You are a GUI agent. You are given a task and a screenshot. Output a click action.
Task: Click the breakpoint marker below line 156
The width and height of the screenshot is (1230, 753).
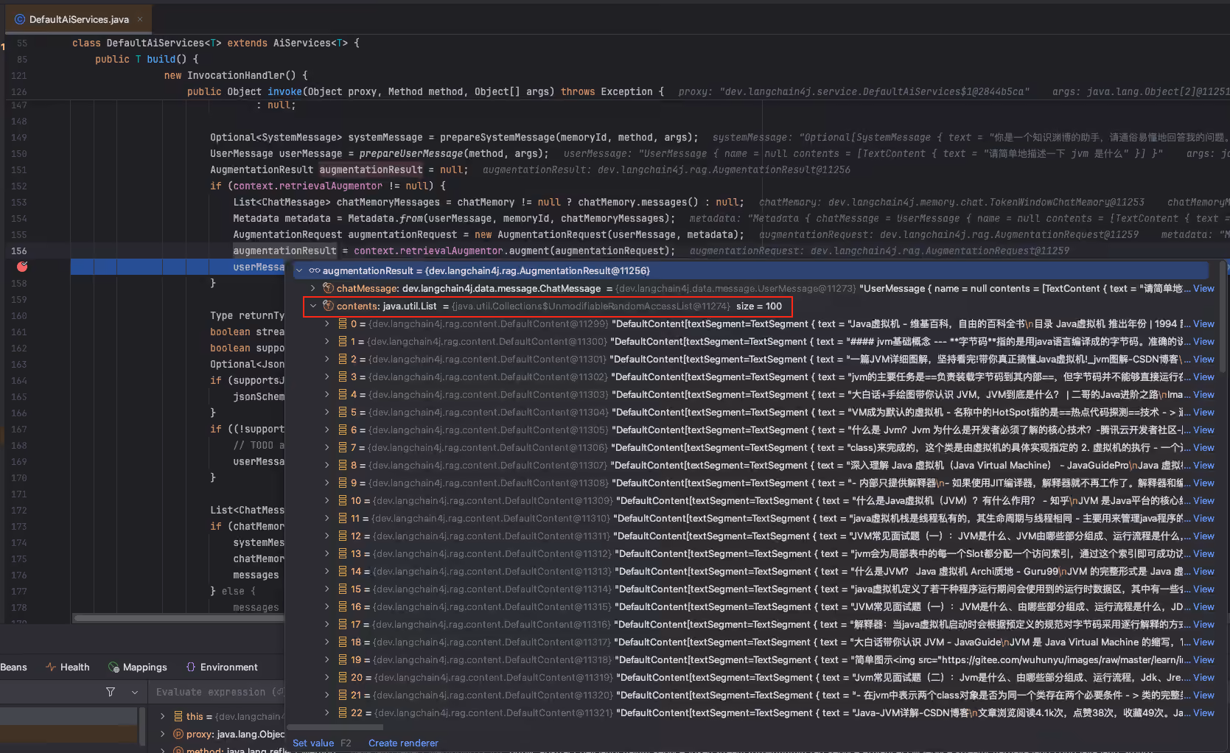(x=22, y=266)
